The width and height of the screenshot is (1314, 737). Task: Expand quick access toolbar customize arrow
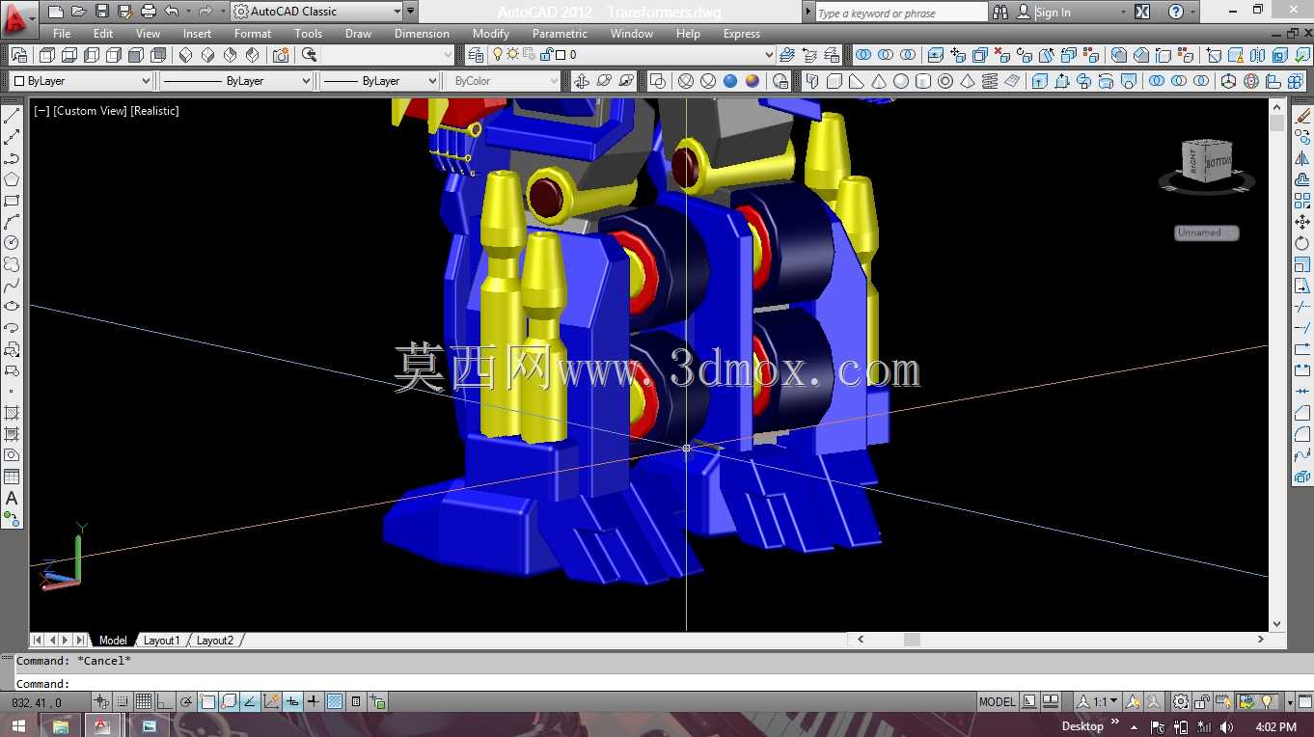tap(411, 12)
